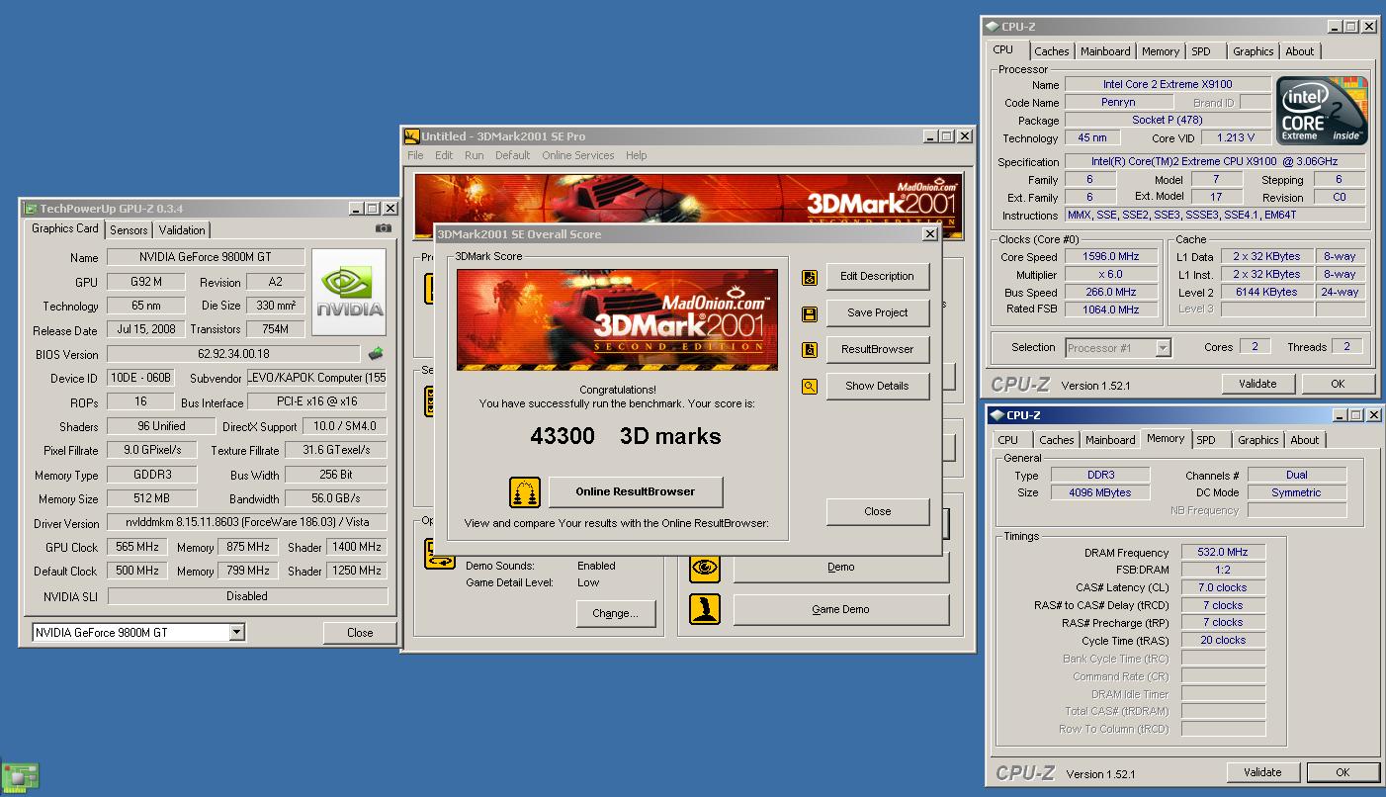Click the GPU-Z title bar icon
1386x797 pixels.
[30, 209]
